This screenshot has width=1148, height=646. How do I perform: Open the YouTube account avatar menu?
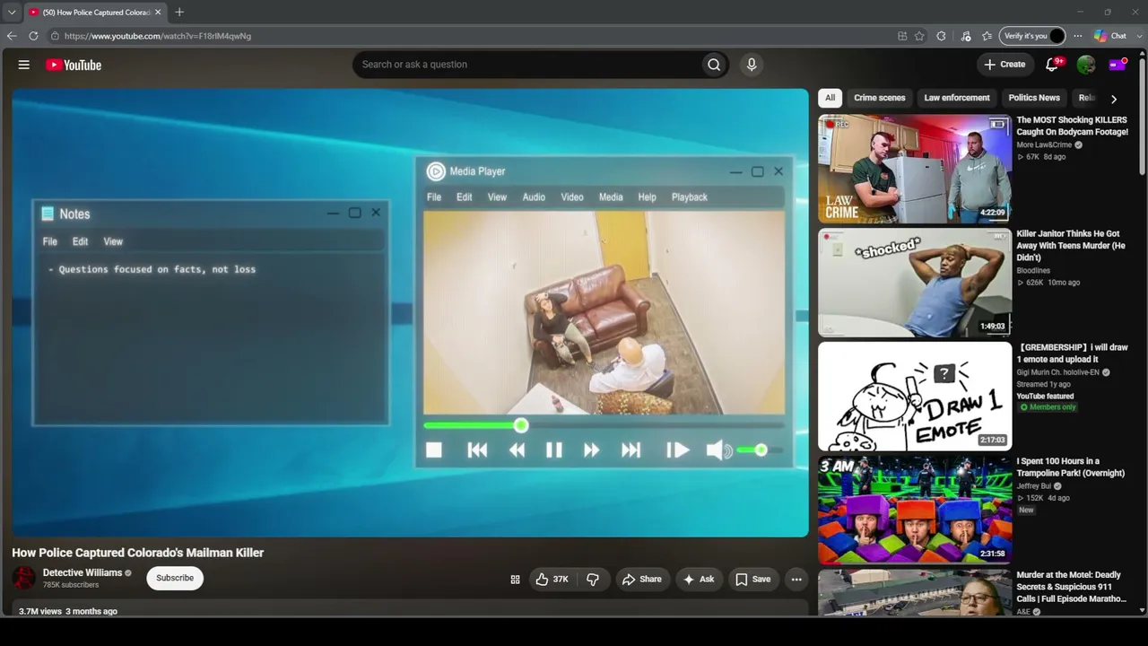point(1086,65)
